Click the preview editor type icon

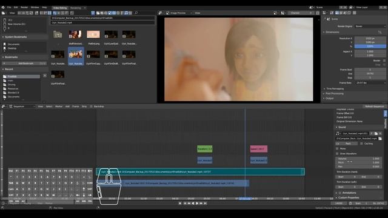tap(161, 13)
